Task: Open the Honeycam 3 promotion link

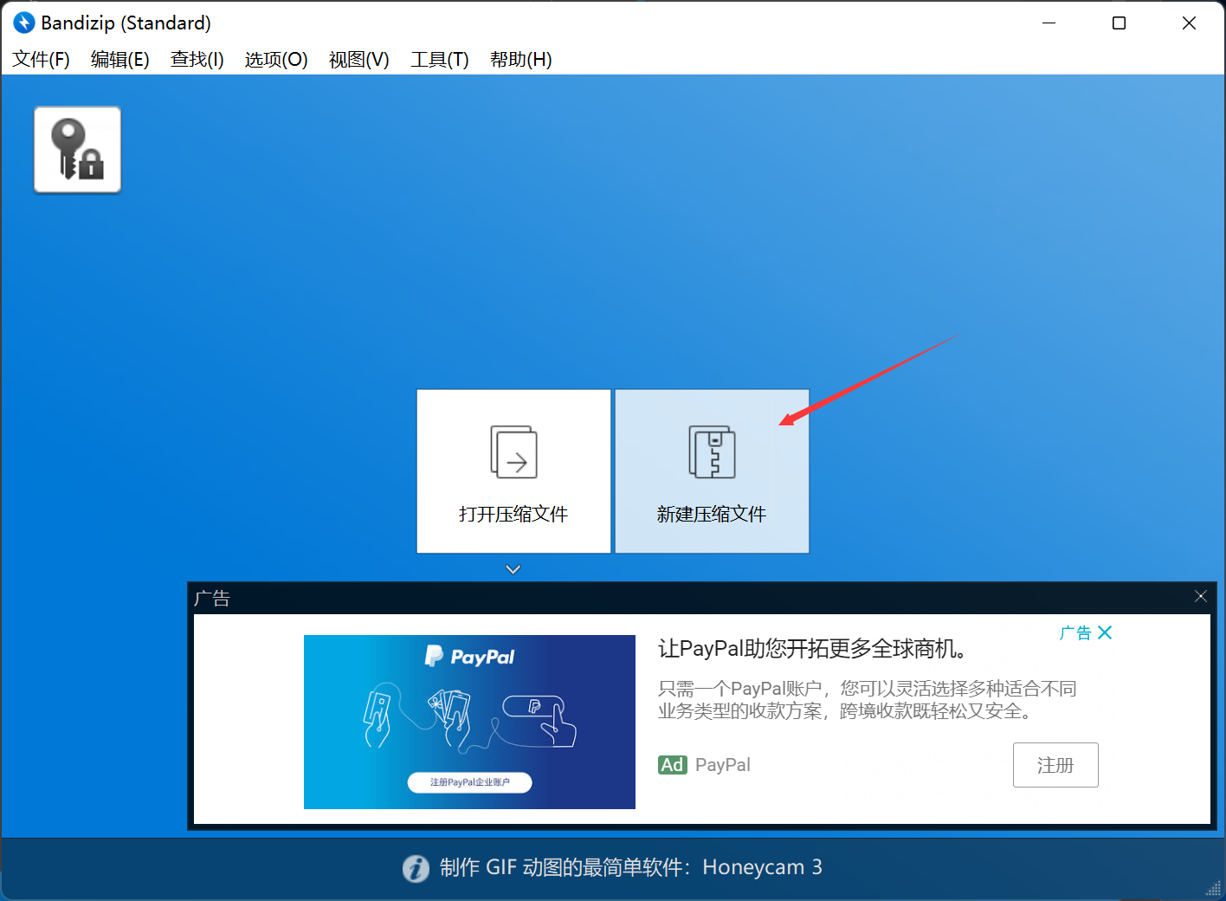Action: [x=631, y=867]
